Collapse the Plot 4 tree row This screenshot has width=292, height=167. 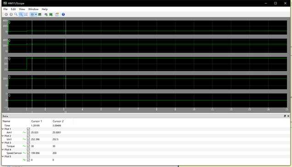point(3,150)
